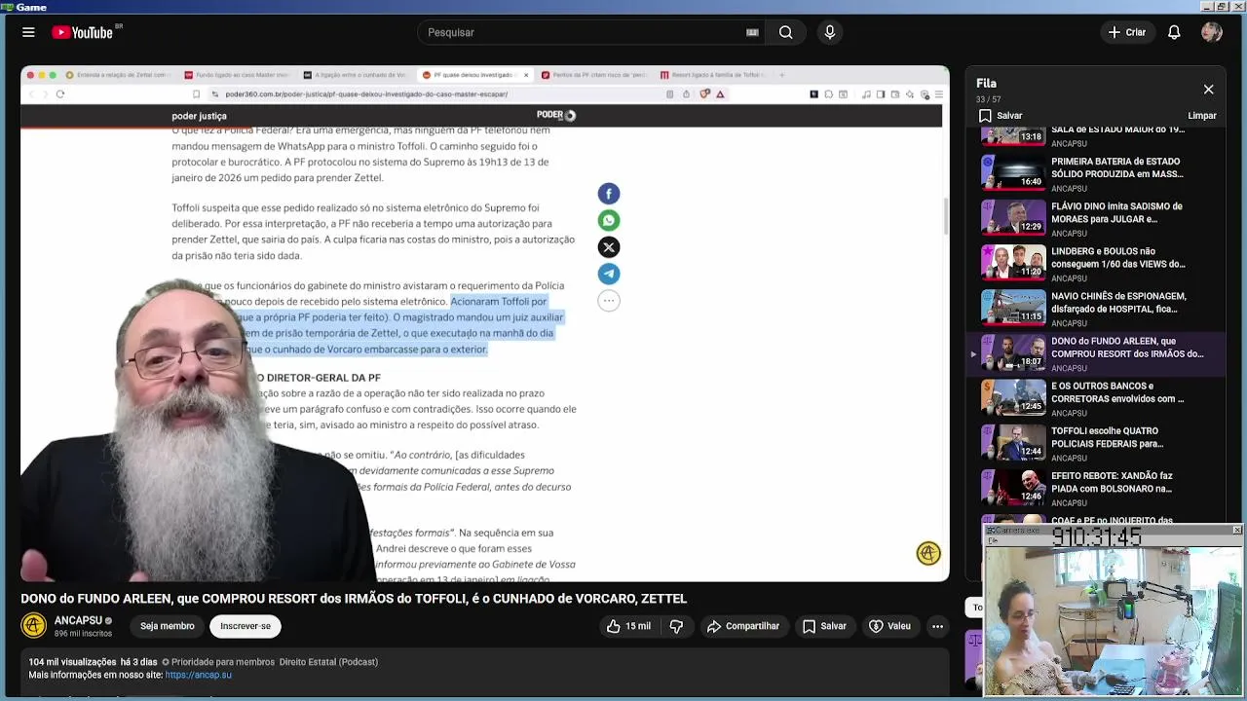Play queue video NAVIO CHINÊS de ESPIONAGEM
Screen dimensions: 1247x701
(x=1096, y=309)
